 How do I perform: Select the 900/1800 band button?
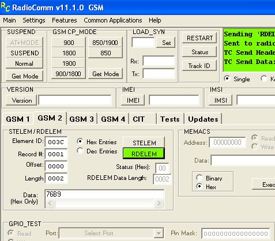click(69, 74)
